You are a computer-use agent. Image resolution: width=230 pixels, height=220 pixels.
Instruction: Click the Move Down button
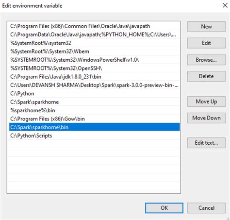206,118
